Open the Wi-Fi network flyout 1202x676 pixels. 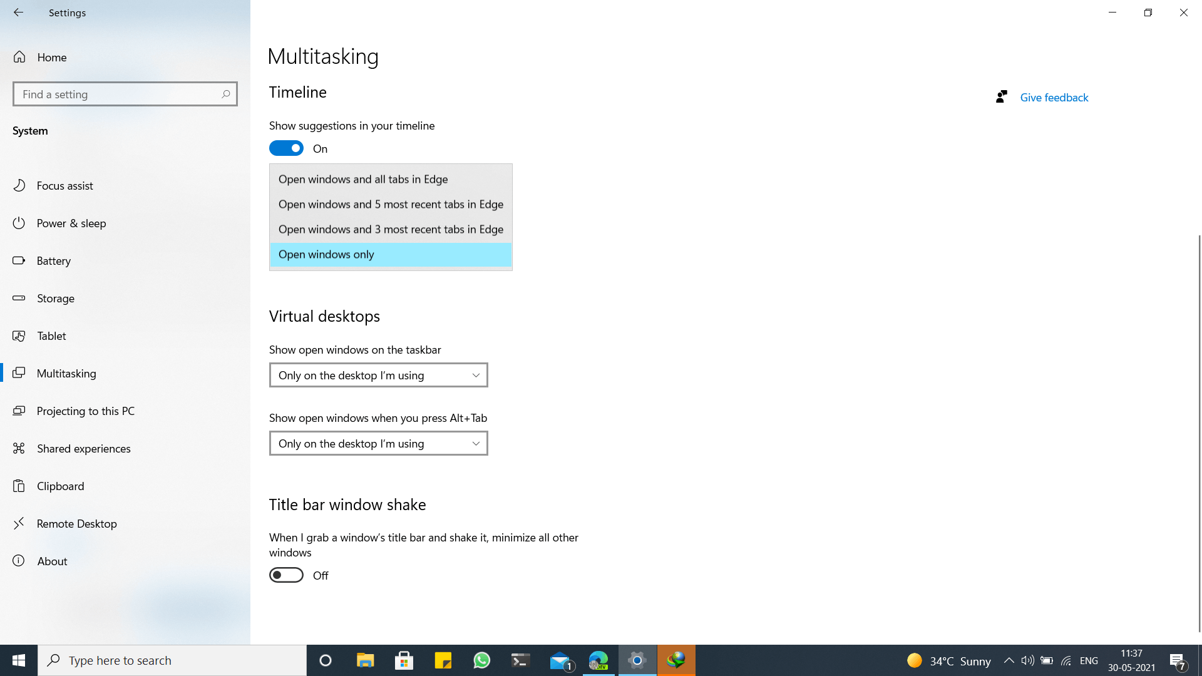pos(1066,660)
